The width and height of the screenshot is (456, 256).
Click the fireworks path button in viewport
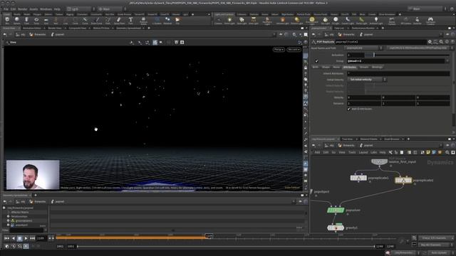(38, 35)
